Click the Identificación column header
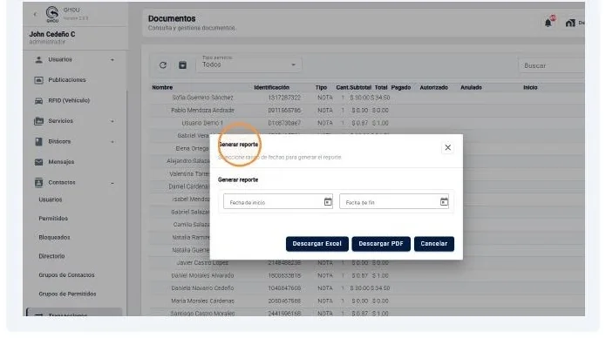This screenshot has width=606, height=338. coord(272,88)
